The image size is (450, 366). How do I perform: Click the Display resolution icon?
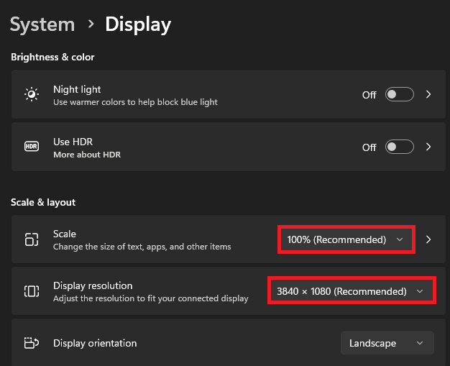pos(32,291)
